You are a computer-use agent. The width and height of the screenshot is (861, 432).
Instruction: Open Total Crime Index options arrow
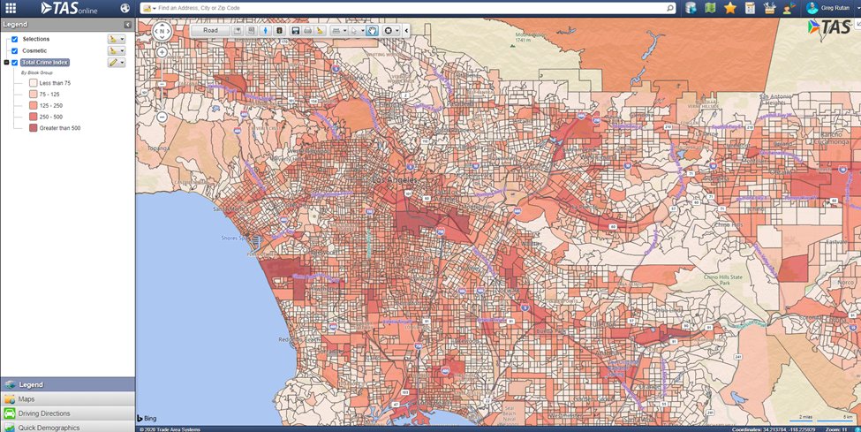click(x=122, y=63)
